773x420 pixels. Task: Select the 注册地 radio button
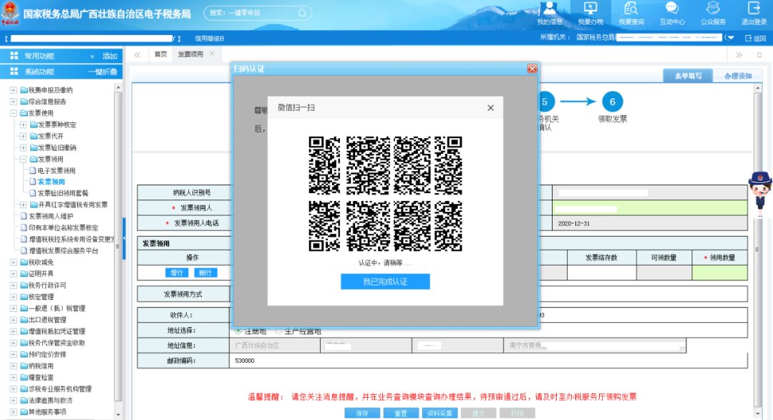click(238, 331)
